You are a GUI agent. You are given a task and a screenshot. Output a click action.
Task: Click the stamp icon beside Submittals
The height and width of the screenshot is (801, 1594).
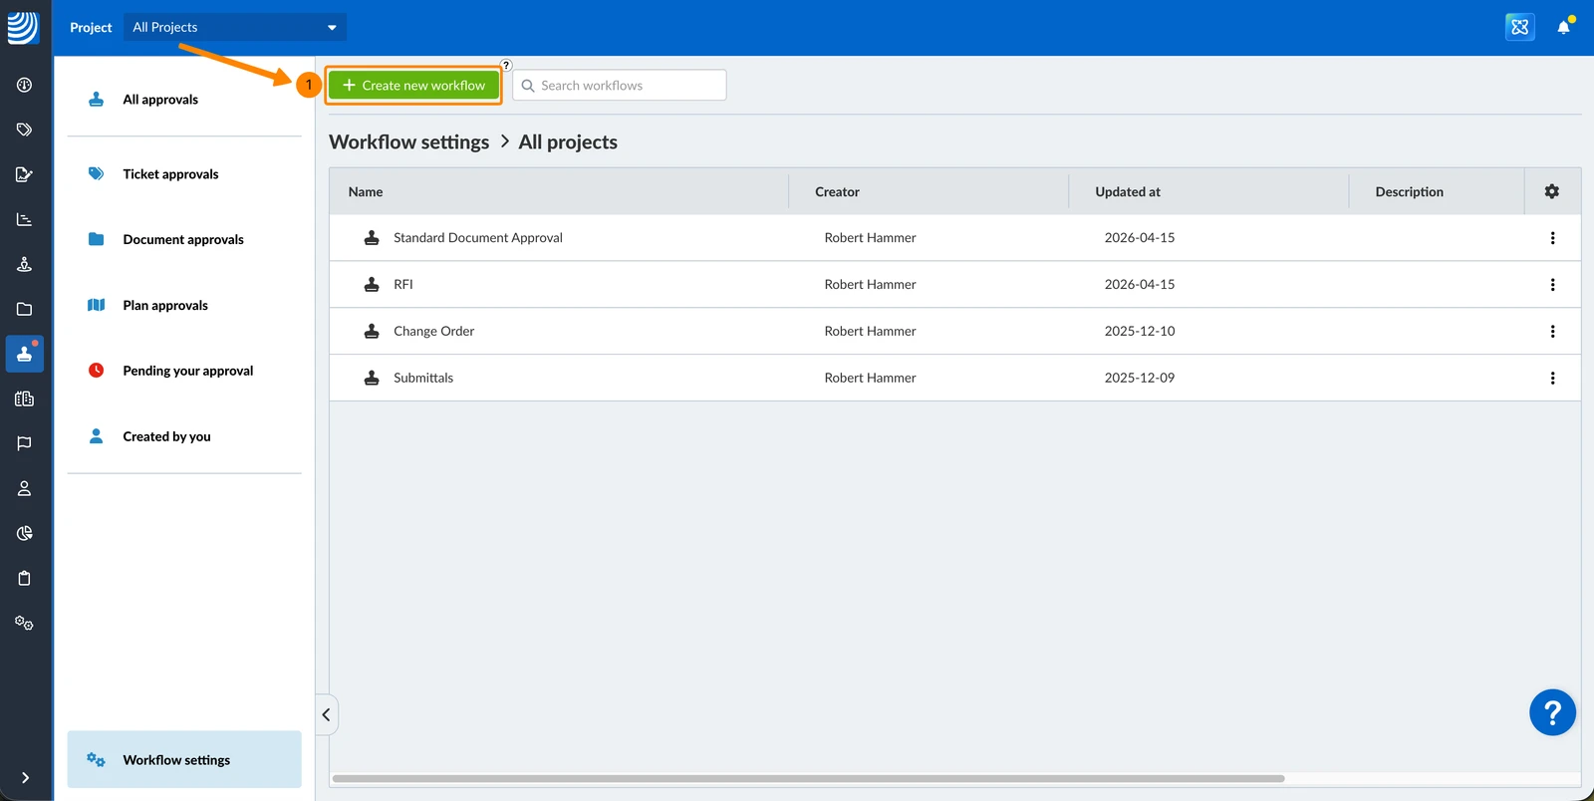(x=372, y=379)
